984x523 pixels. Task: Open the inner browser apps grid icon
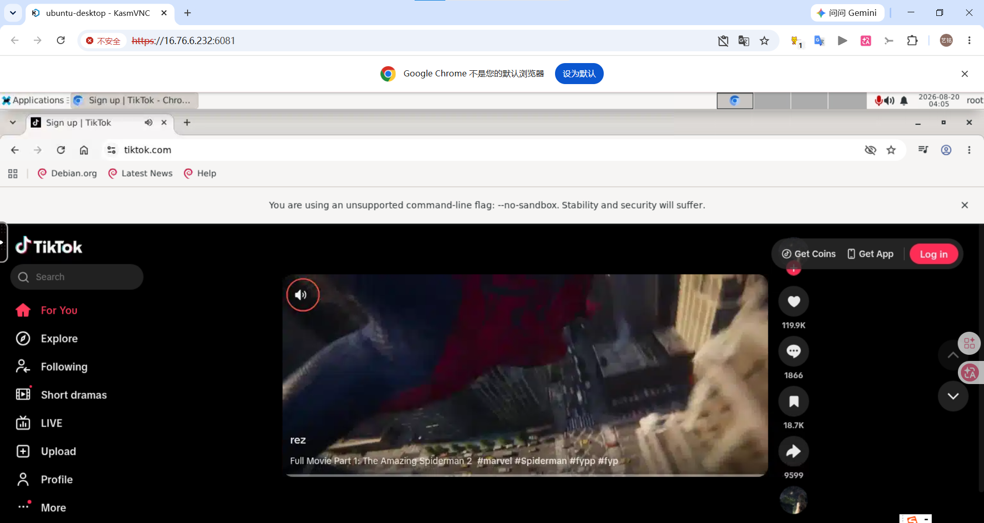point(13,173)
